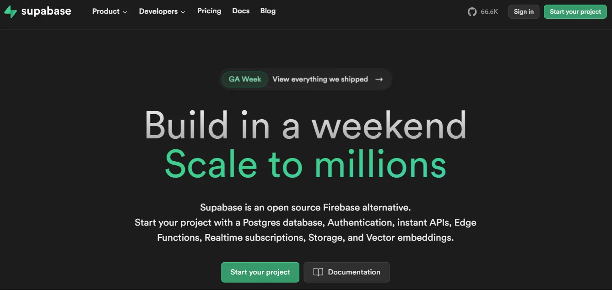Click the large hero Start your project button

[x=260, y=272]
